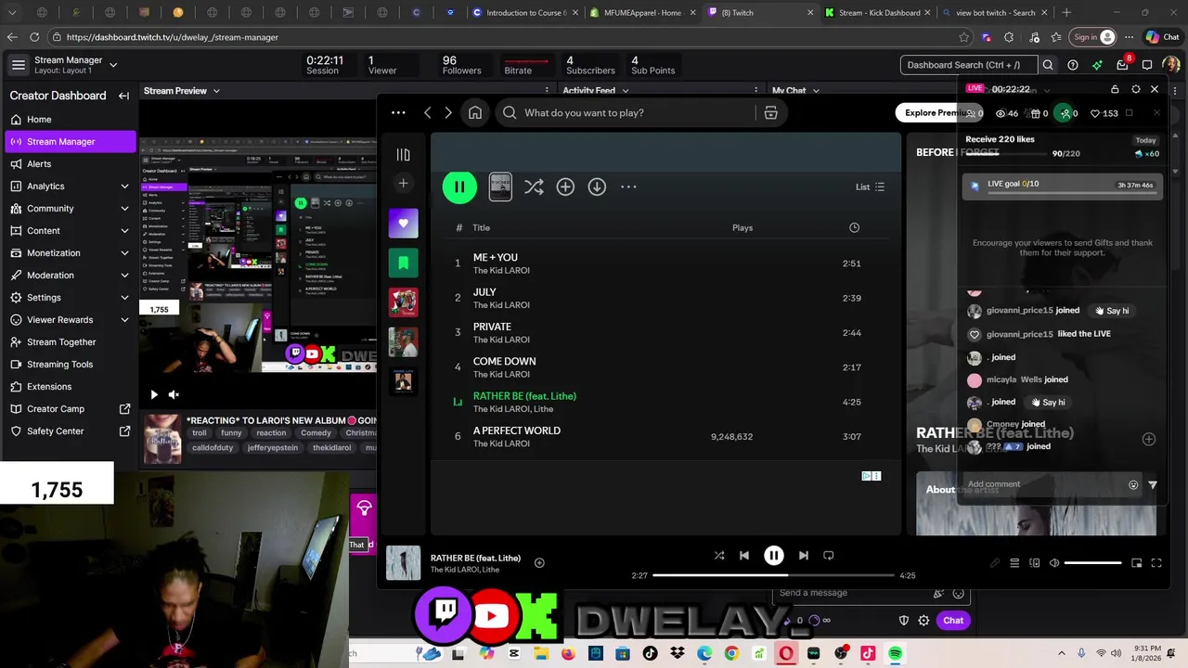Adjust the Spotify volume slider

click(1093, 563)
